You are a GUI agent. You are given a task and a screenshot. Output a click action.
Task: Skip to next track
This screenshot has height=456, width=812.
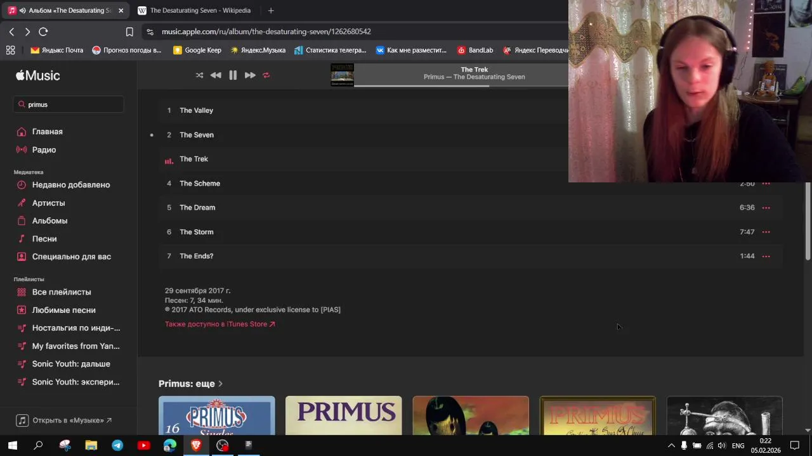(250, 75)
